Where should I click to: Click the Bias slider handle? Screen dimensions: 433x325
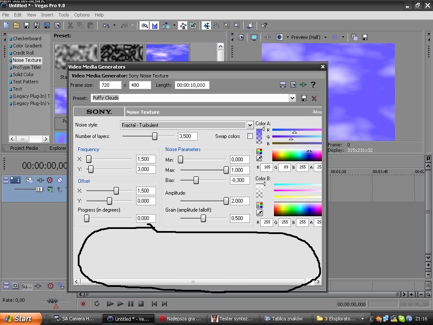pos(196,180)
